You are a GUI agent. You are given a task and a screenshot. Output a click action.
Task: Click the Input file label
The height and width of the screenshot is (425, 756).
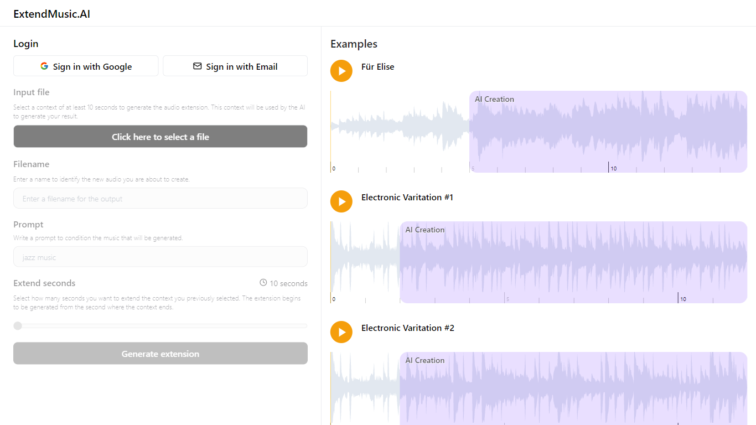[x=32, y=92]
